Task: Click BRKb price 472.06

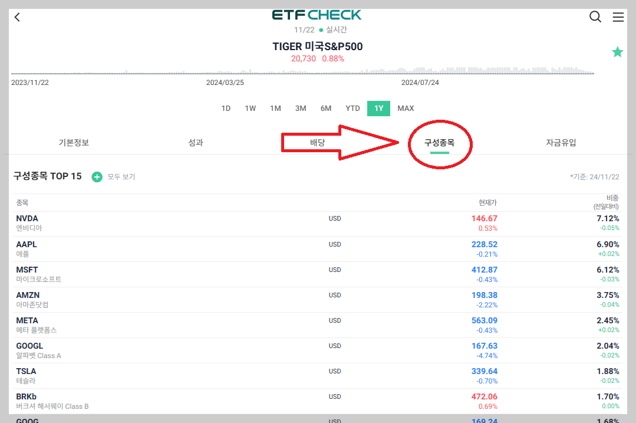Action: [x=485, y=396]
